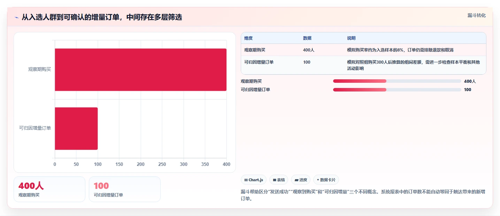Click the 观察期购买 progress row label
The height and width of the screenshot is (216, 500).
pyautogui.click(x=251, y=81)
